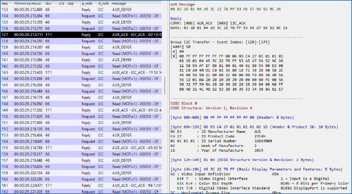Sort by the seq column header

coord(5,3)
